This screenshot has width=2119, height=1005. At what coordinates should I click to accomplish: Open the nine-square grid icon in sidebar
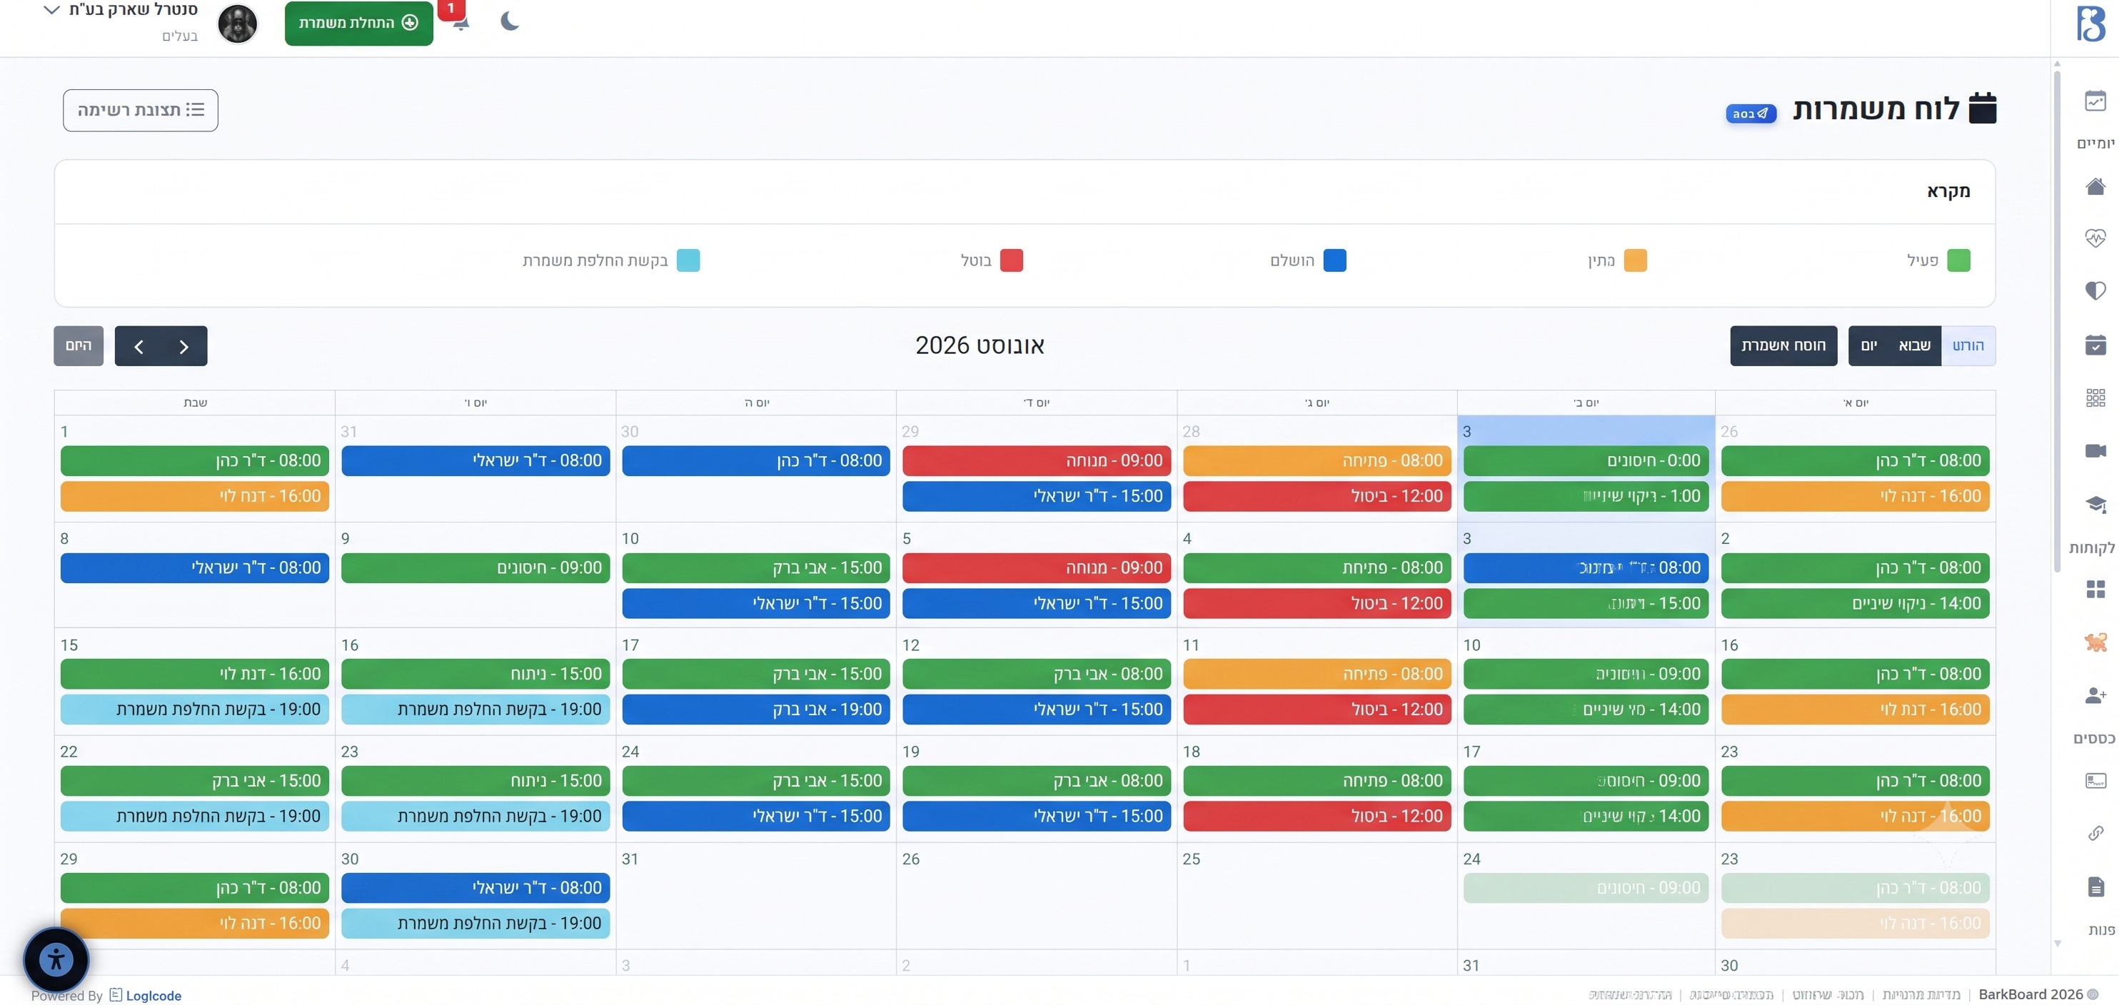click(x=2095, y=398)
